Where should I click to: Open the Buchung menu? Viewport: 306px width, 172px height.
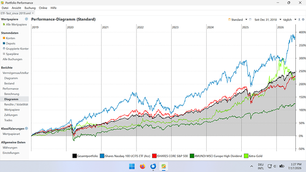(30, 8)
